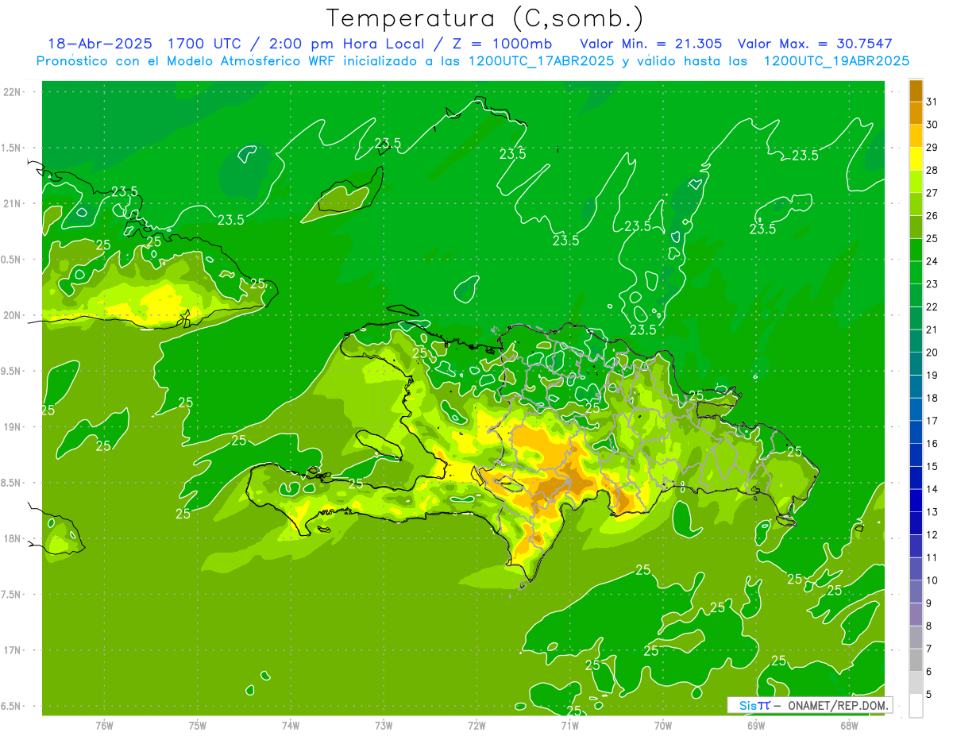Click the "22N" latitude axis label
953x736 pixels.
(13, 92)
